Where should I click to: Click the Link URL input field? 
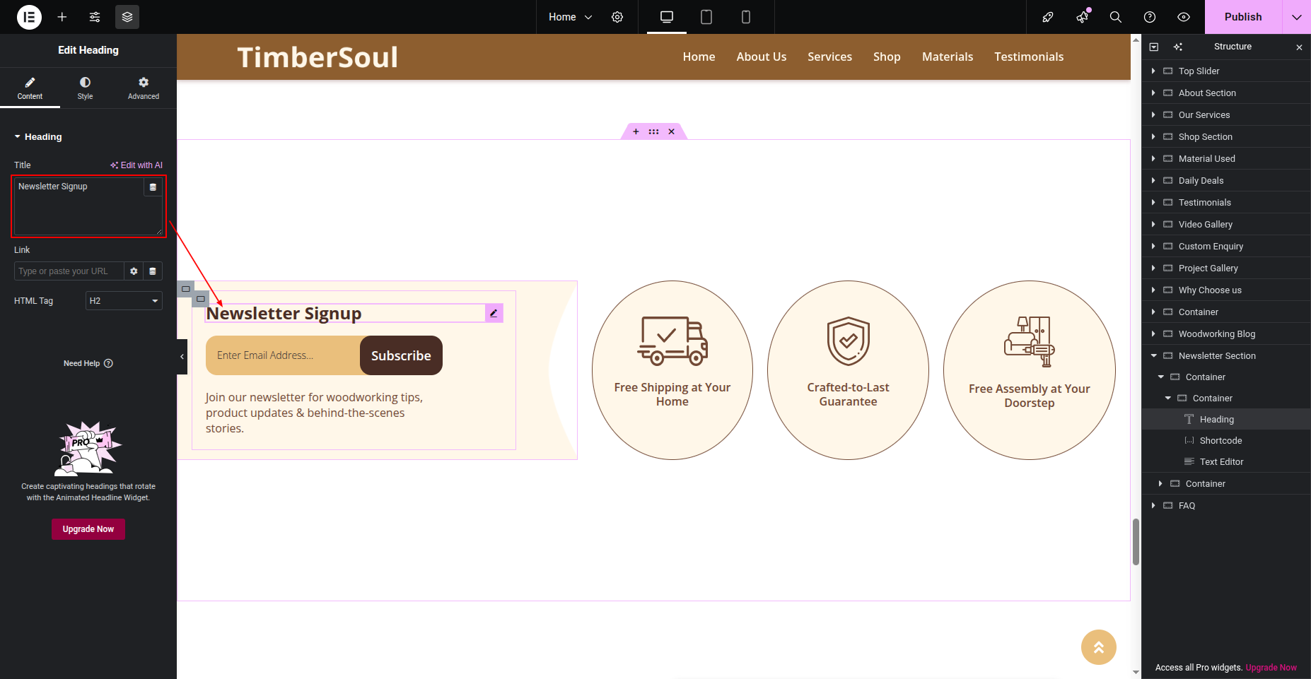[x=69, y=271]
